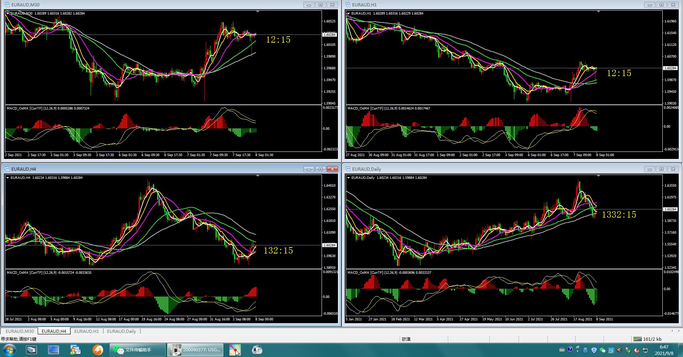The image size is (683, 357).
Task: Expand the EURAUD,M30 chart indicator triangle menu
Action: point(7,13)
